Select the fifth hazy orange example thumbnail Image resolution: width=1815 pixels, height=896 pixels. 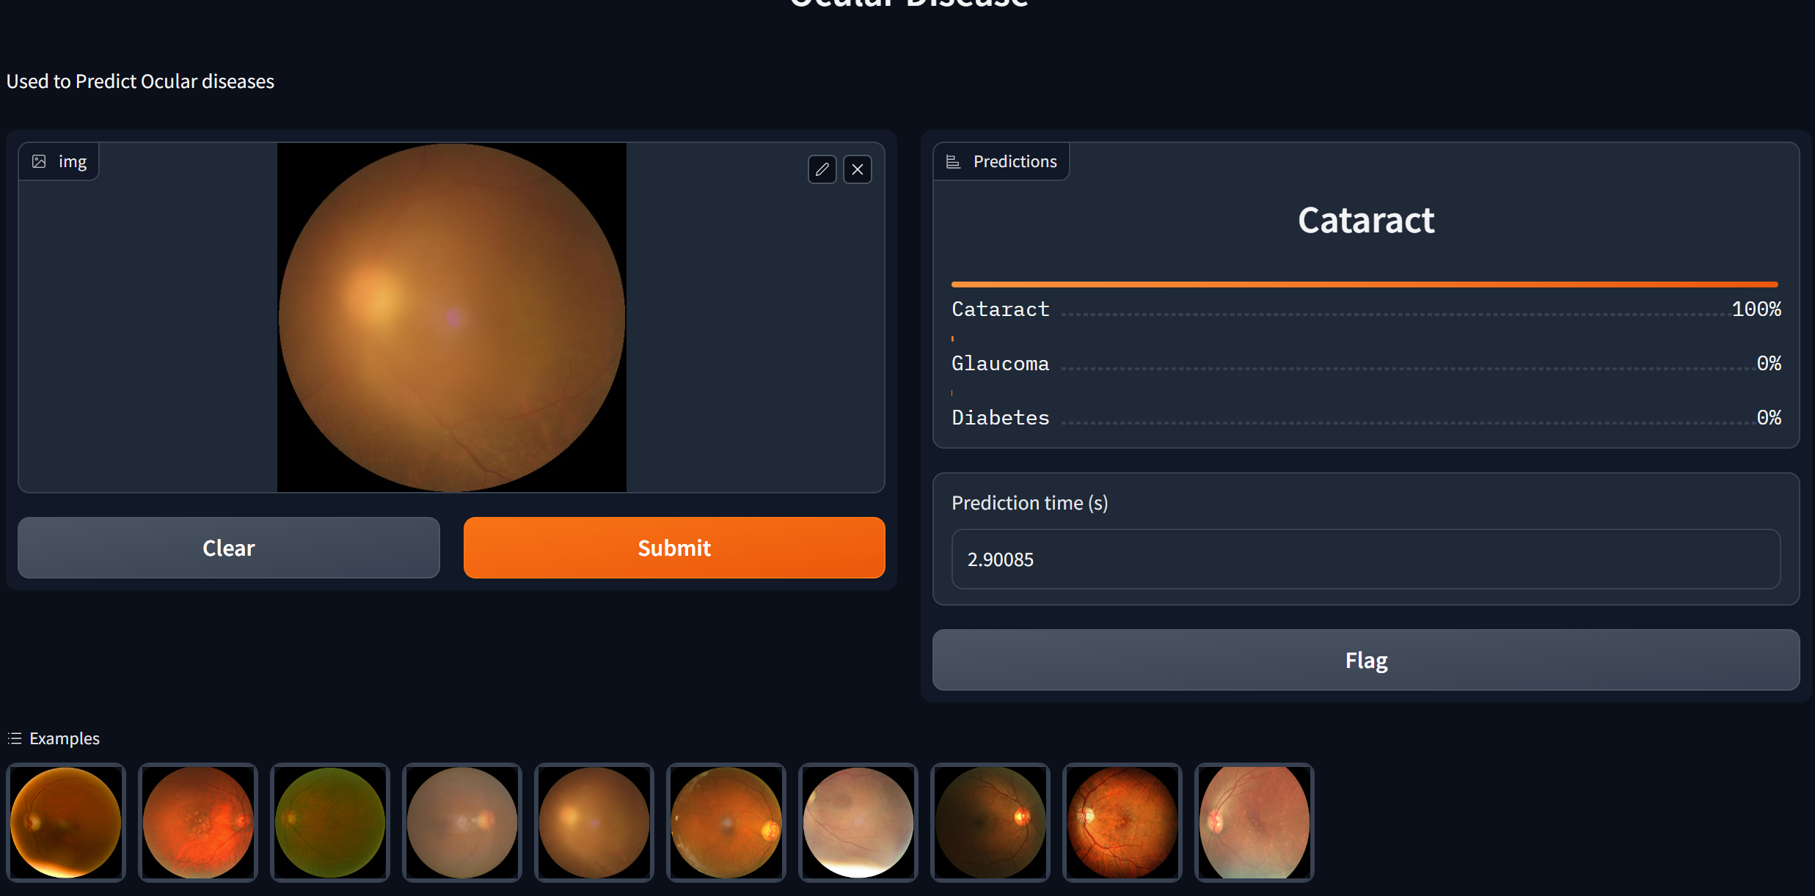pyautogui.click(x=594, y=822)
